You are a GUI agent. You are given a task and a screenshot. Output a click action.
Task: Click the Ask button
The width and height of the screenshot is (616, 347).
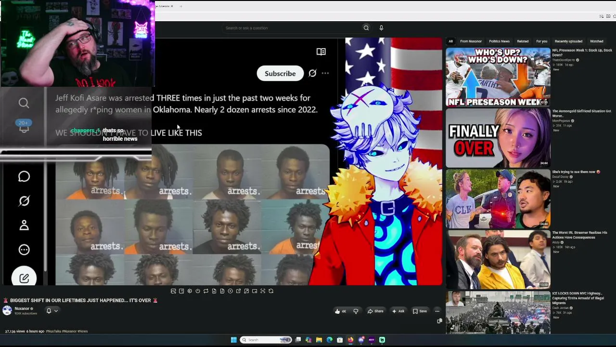pos(398,311)
